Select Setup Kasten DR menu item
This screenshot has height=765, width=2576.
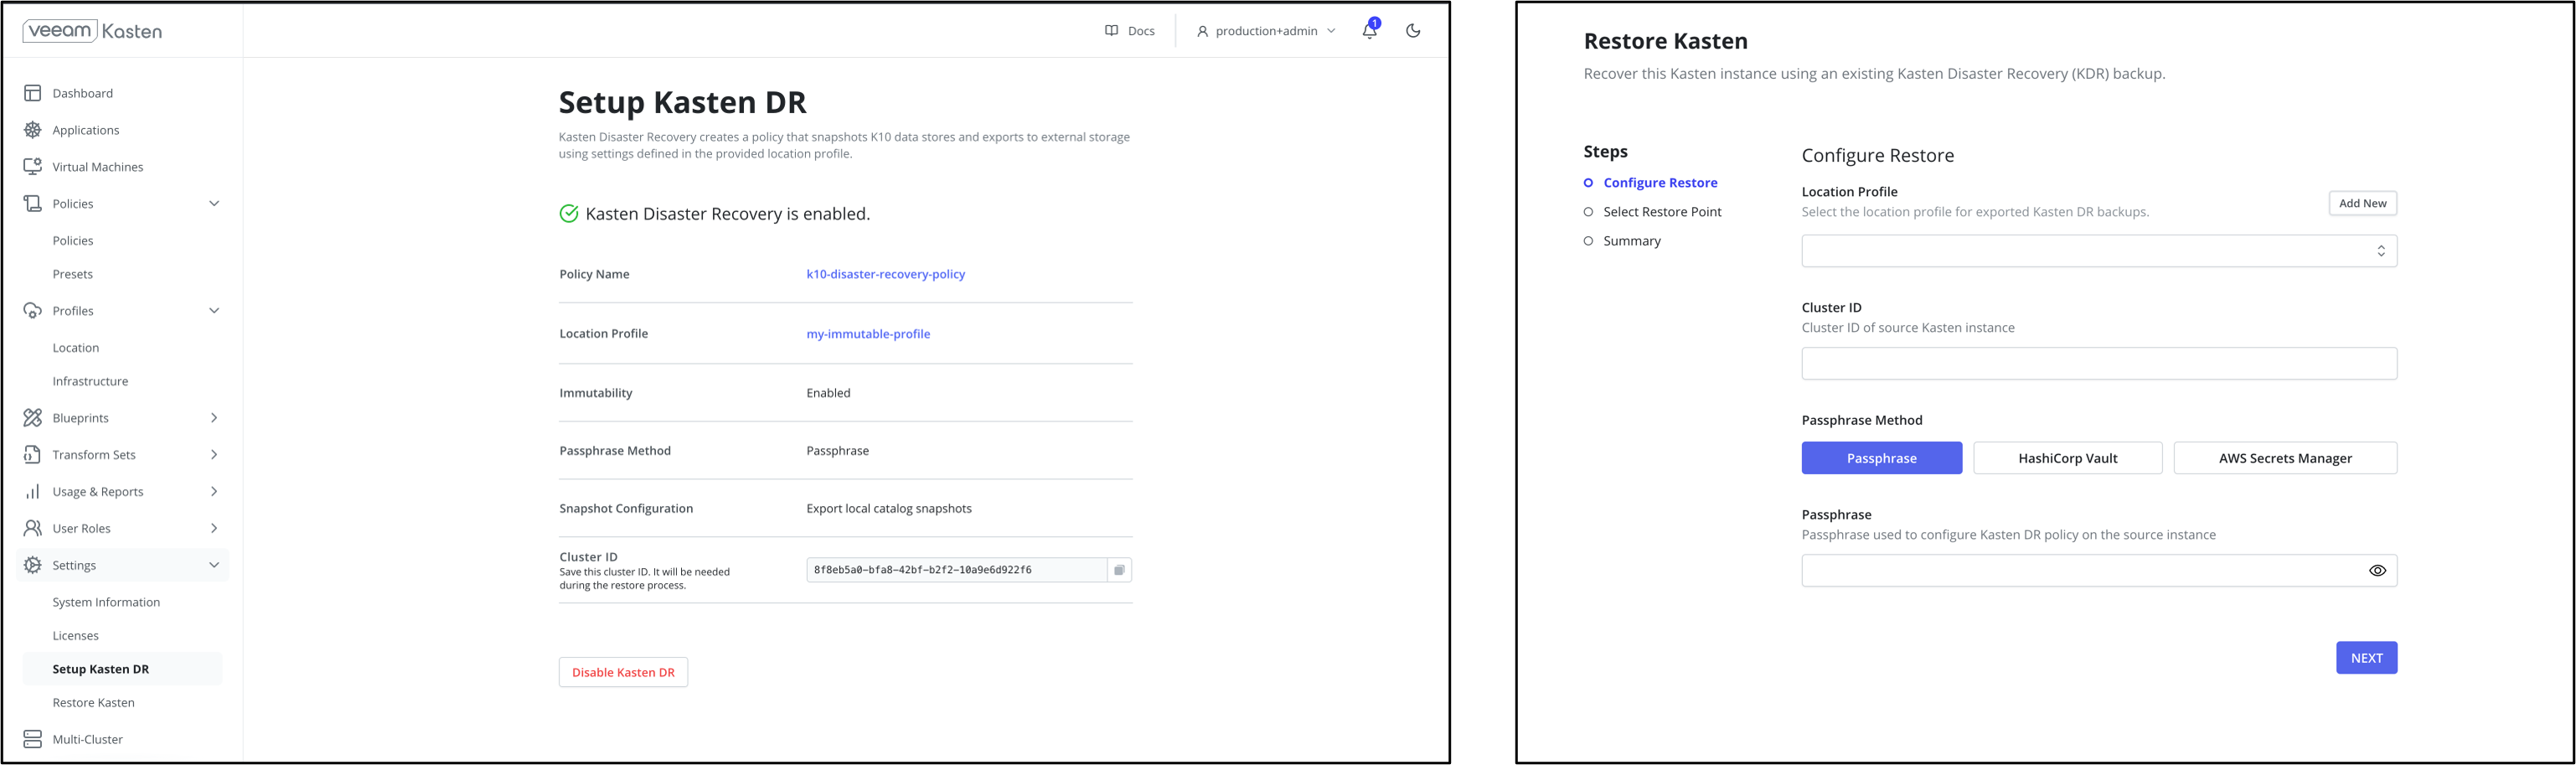coord(122,669)
